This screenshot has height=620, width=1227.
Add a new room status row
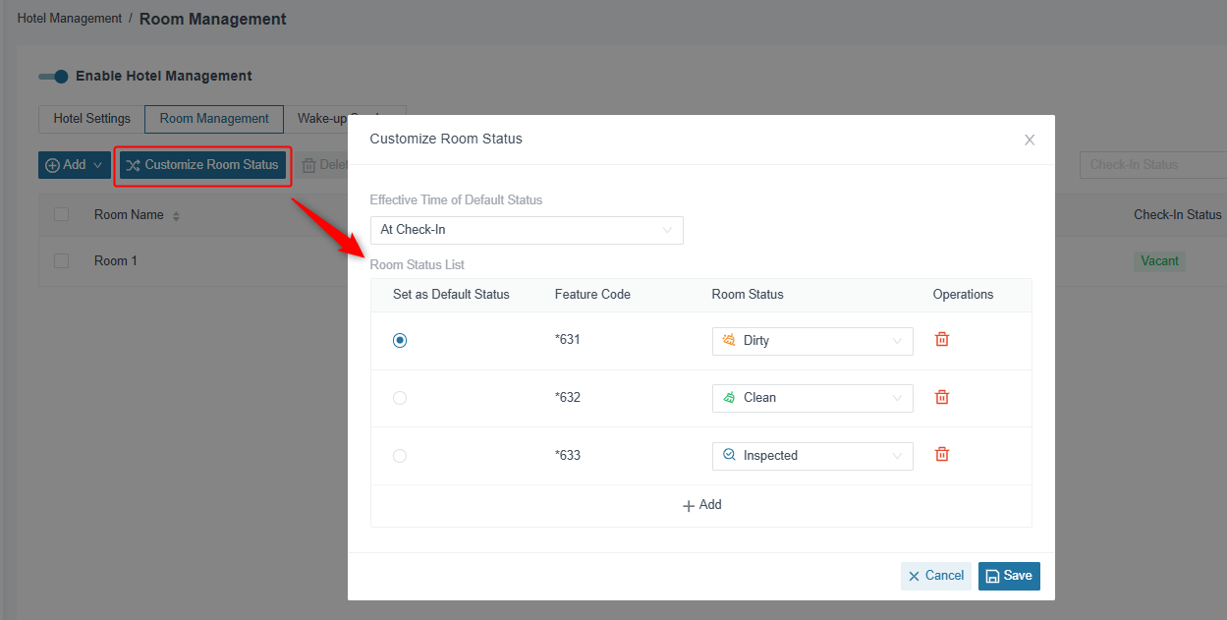(701, 505)
